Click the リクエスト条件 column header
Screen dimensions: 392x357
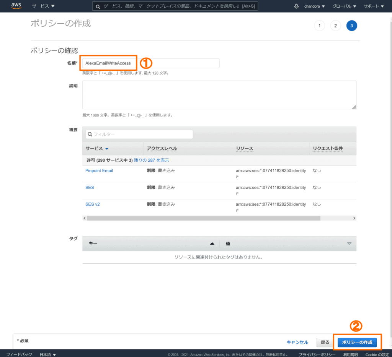[328, 149]
